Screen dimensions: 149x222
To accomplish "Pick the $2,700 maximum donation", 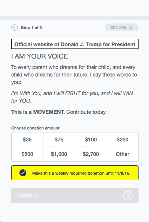I will point(91,154).
